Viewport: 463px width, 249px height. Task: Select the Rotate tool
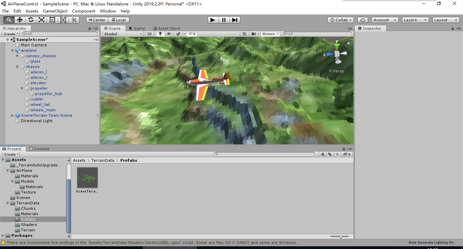tap(31, 20)
